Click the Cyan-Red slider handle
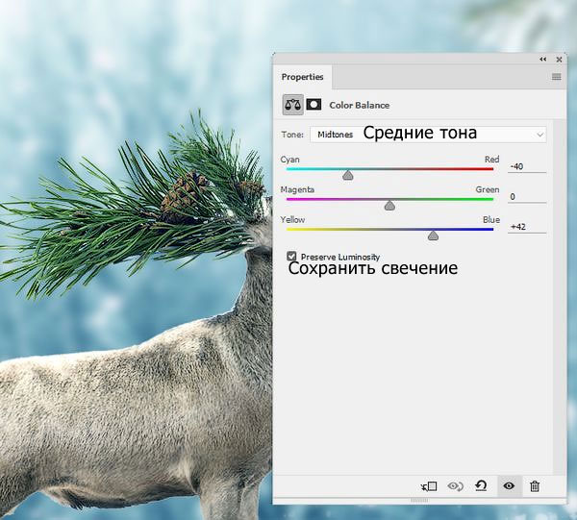Screen dimensions: 577x520 [348, 176]
